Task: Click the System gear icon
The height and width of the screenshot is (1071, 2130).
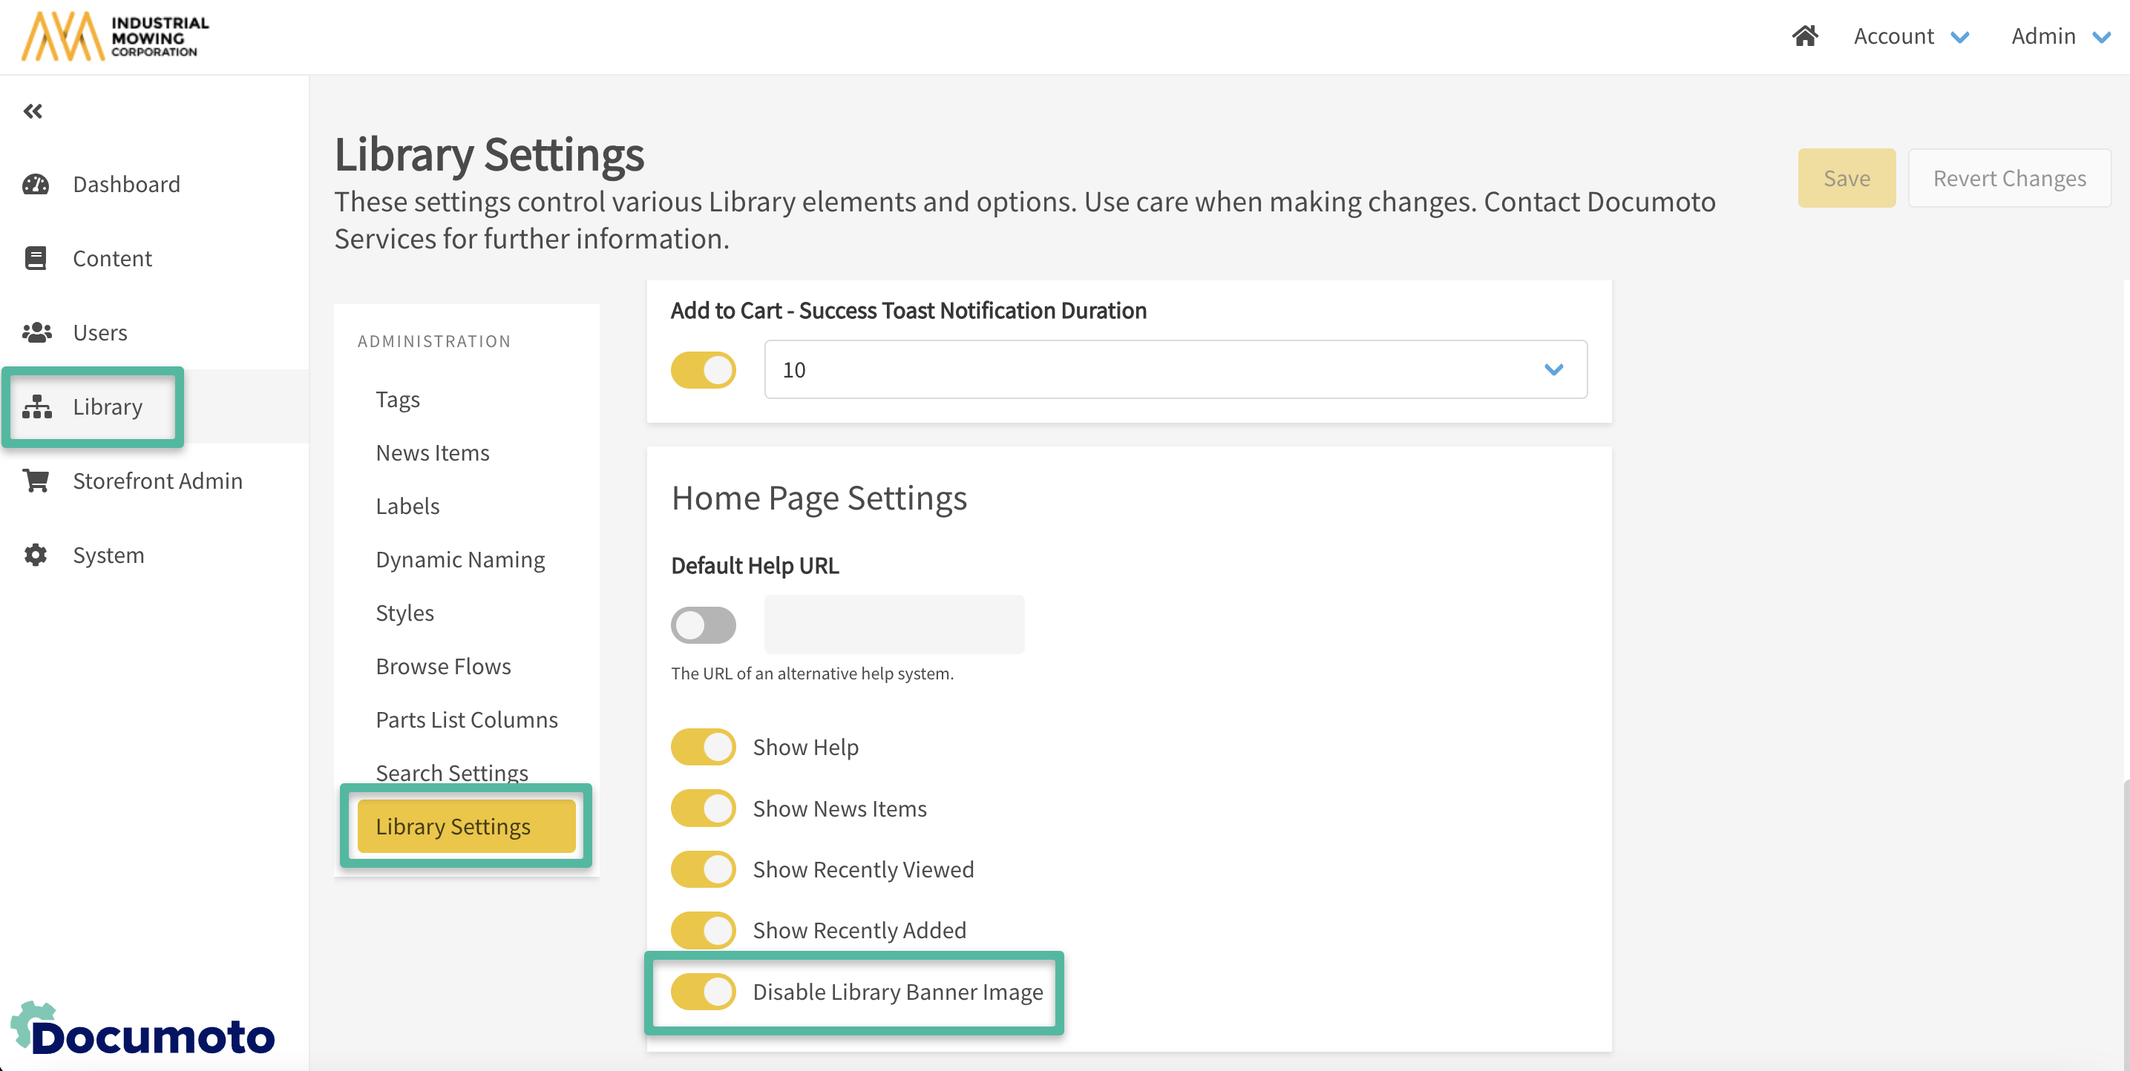Action: tap(36, 555)
